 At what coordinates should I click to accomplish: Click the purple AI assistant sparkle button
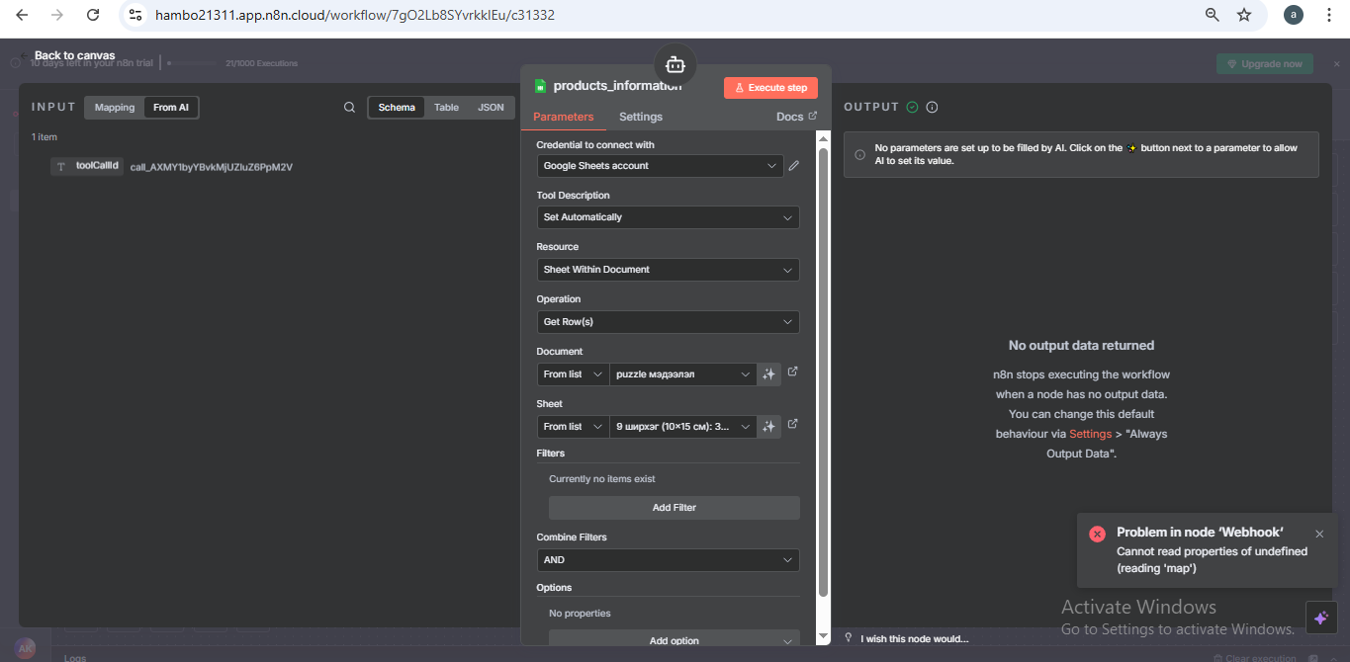[x=1320, y=619]
